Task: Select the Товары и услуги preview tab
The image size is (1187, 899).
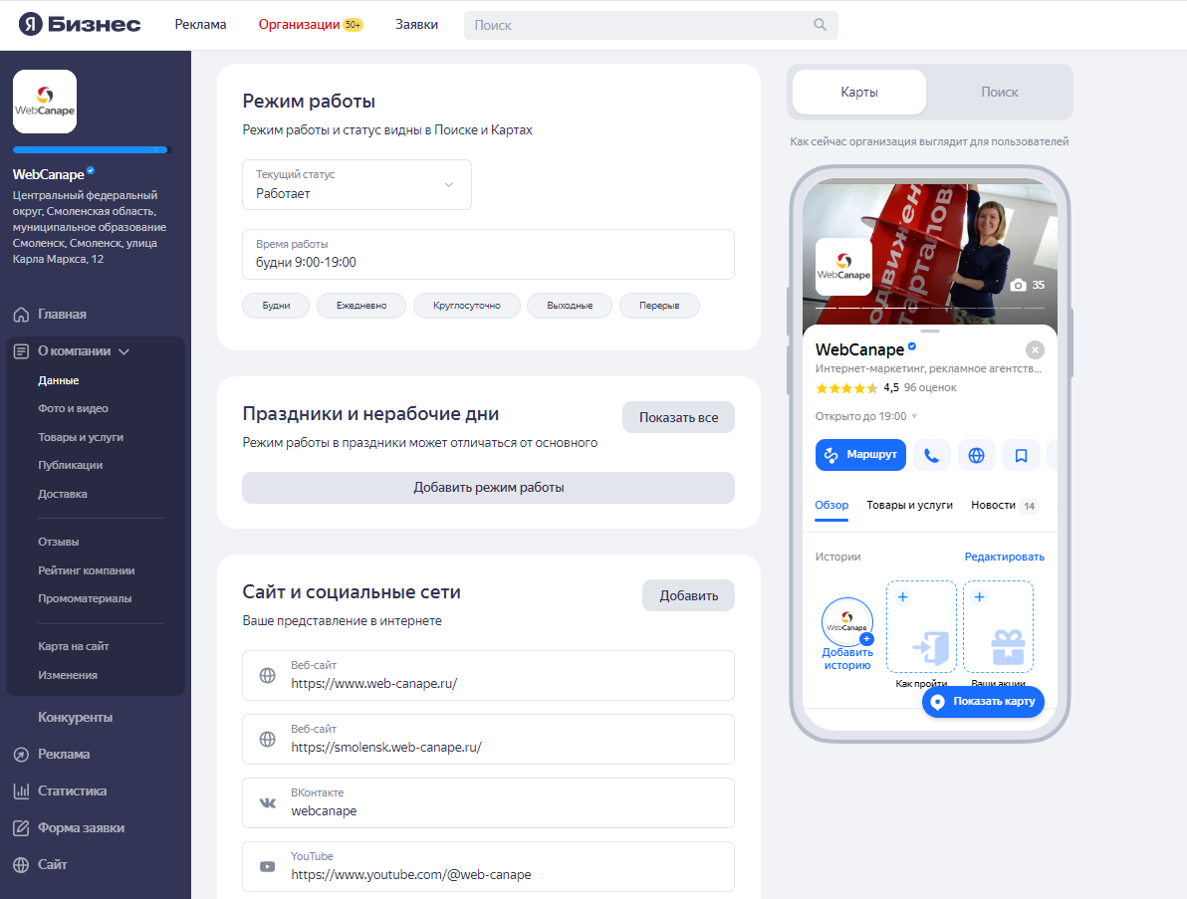Action: pyautogui.click(x=909, y=506)
